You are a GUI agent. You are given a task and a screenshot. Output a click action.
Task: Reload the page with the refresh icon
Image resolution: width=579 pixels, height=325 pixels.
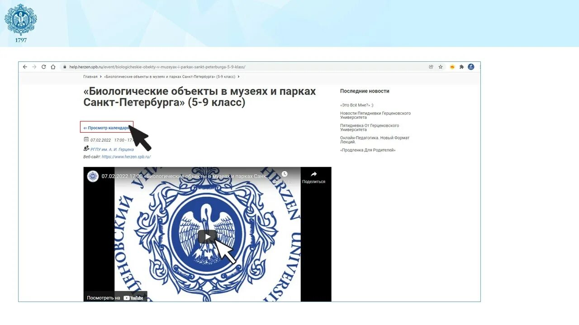(43, 66)
